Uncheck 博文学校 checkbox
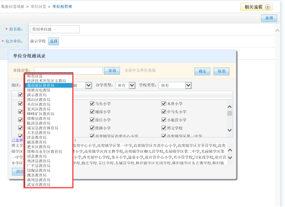285x207 pixels. (164, 128)
